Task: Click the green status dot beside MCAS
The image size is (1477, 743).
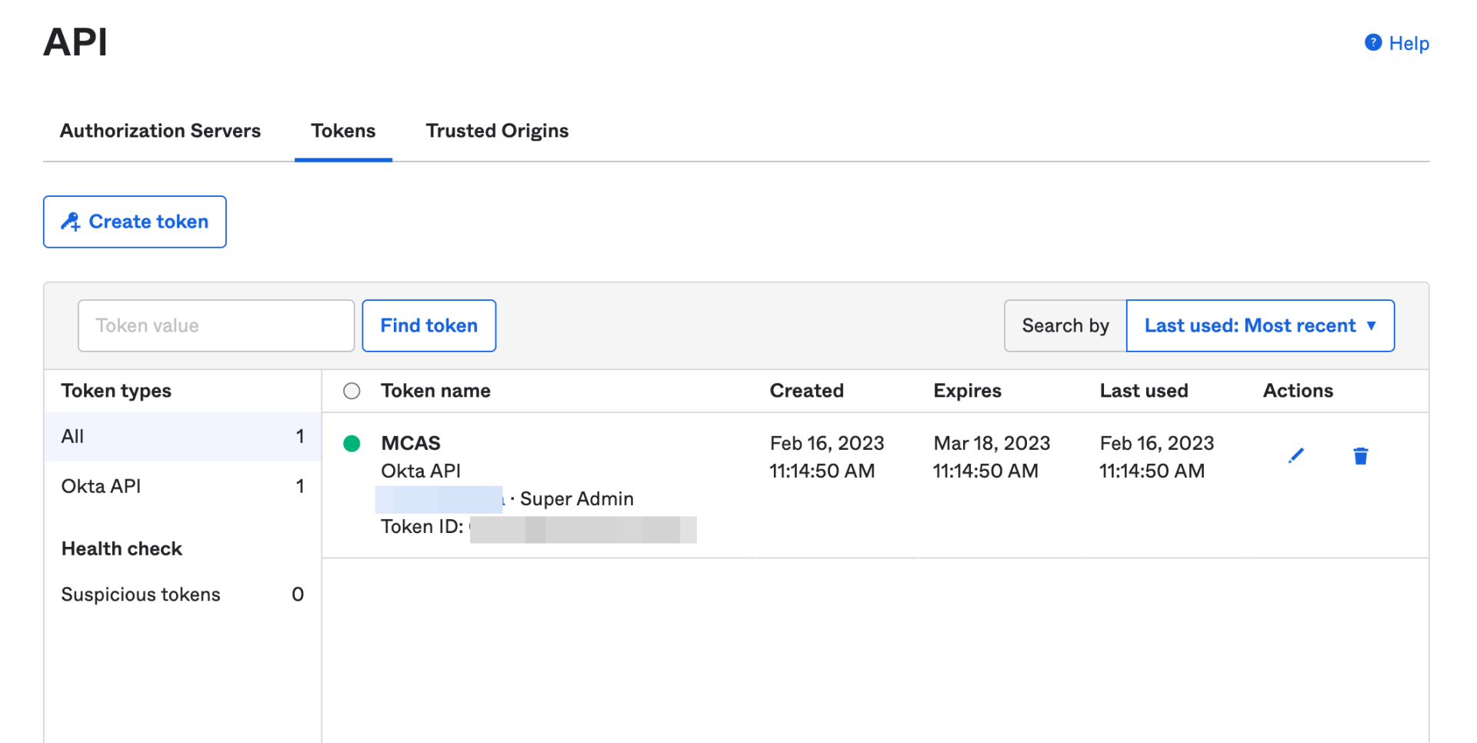Action: 352,444
